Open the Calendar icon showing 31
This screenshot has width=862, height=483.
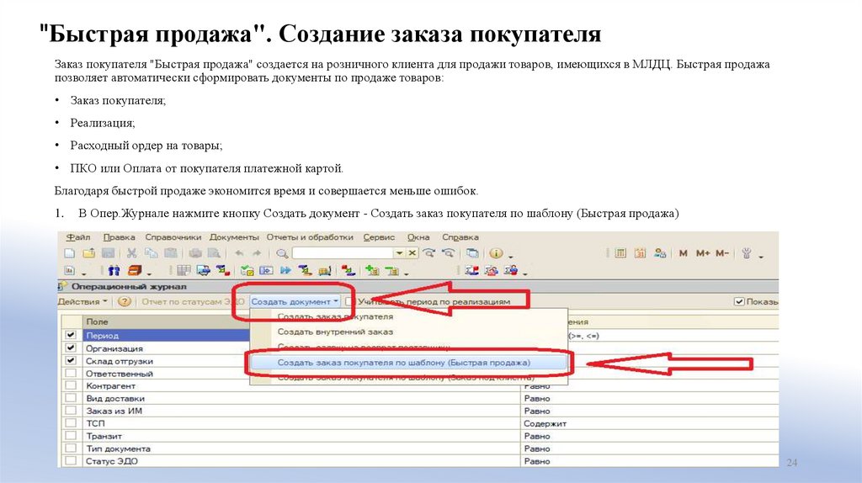click(x=640, y=253)
